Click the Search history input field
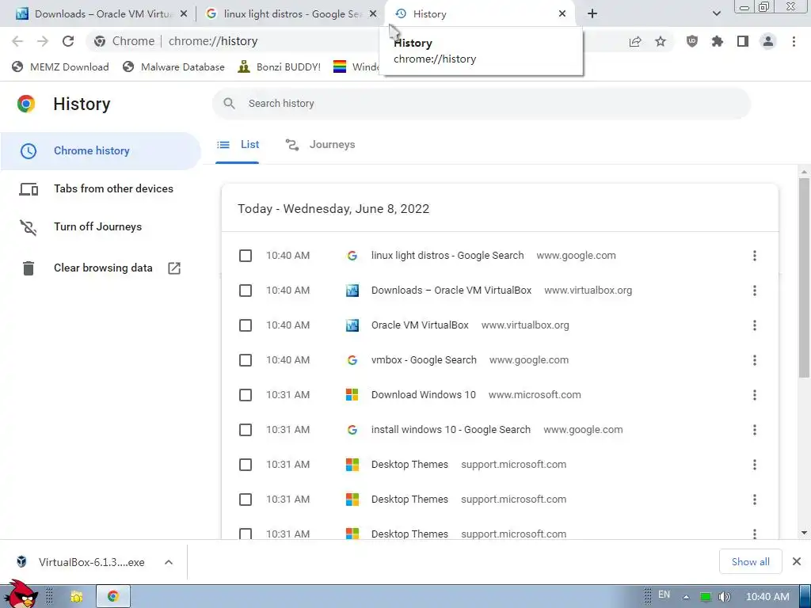Screen dimensions: 811x608 click(481, 104)
